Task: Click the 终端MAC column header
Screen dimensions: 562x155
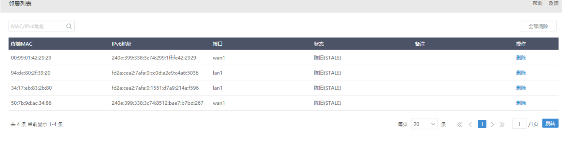Action: click(x=22, y=44)
